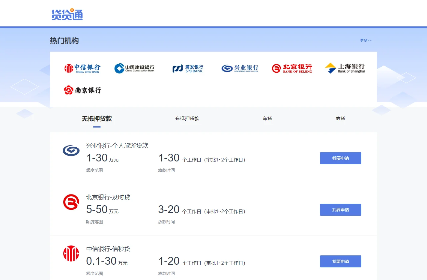
Task: Click the 兴业银行 icon beside 个人旅游贷款
Action: (71, 150)
